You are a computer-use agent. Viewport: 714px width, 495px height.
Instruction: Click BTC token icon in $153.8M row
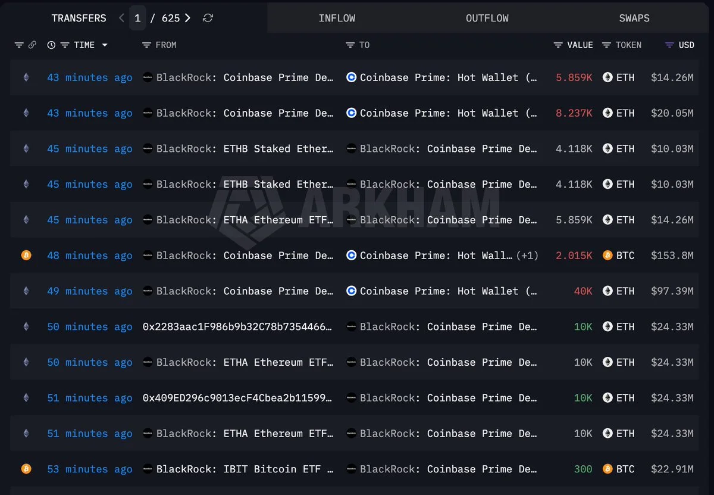pos(607,256)
